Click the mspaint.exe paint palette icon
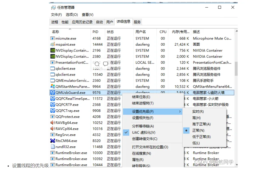This screenshot has height=169, width=254. (52, 44)
